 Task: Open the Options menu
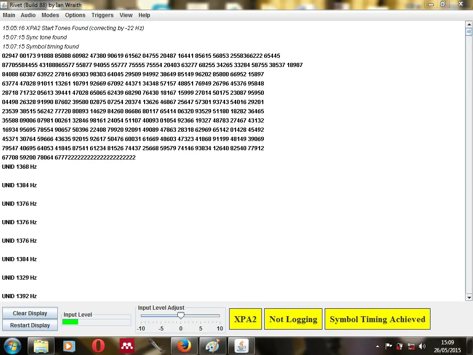(75, 15)
